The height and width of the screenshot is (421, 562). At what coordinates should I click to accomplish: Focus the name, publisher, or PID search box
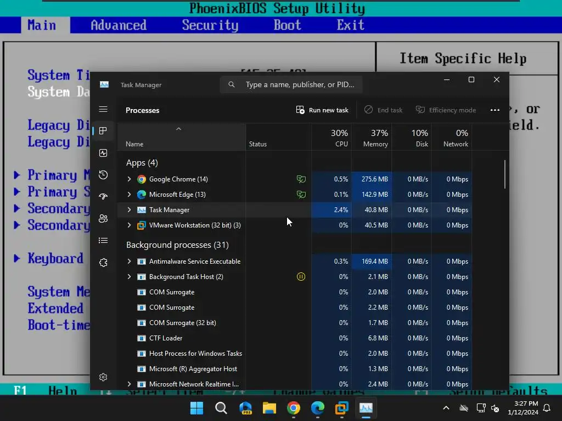coord(291,84)
